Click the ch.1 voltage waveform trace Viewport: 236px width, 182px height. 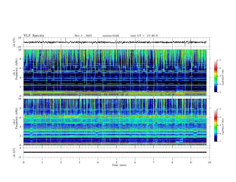pyautogui.click(x=115, y=42)
